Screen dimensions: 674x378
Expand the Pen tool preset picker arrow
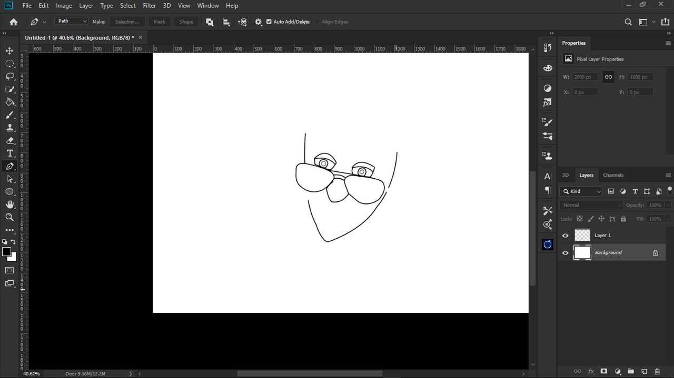44,22
